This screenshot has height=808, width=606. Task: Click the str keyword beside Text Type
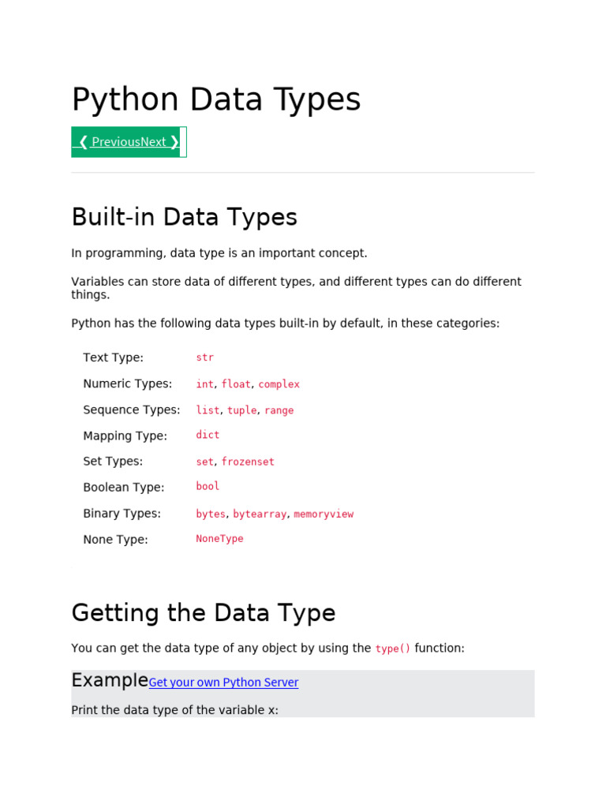(x=204, y=357)
